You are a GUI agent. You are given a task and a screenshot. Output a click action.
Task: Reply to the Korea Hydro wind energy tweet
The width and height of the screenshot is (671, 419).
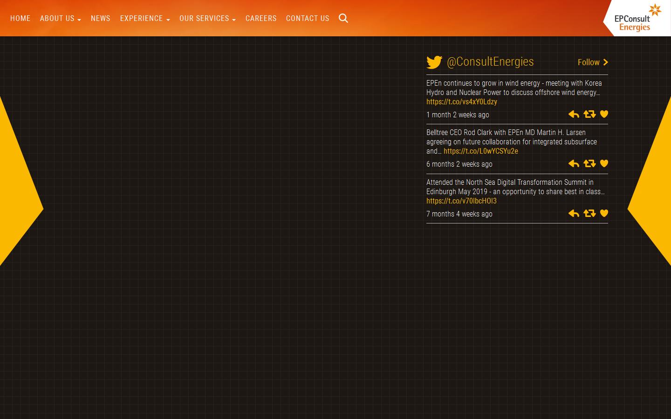(574, 114)
